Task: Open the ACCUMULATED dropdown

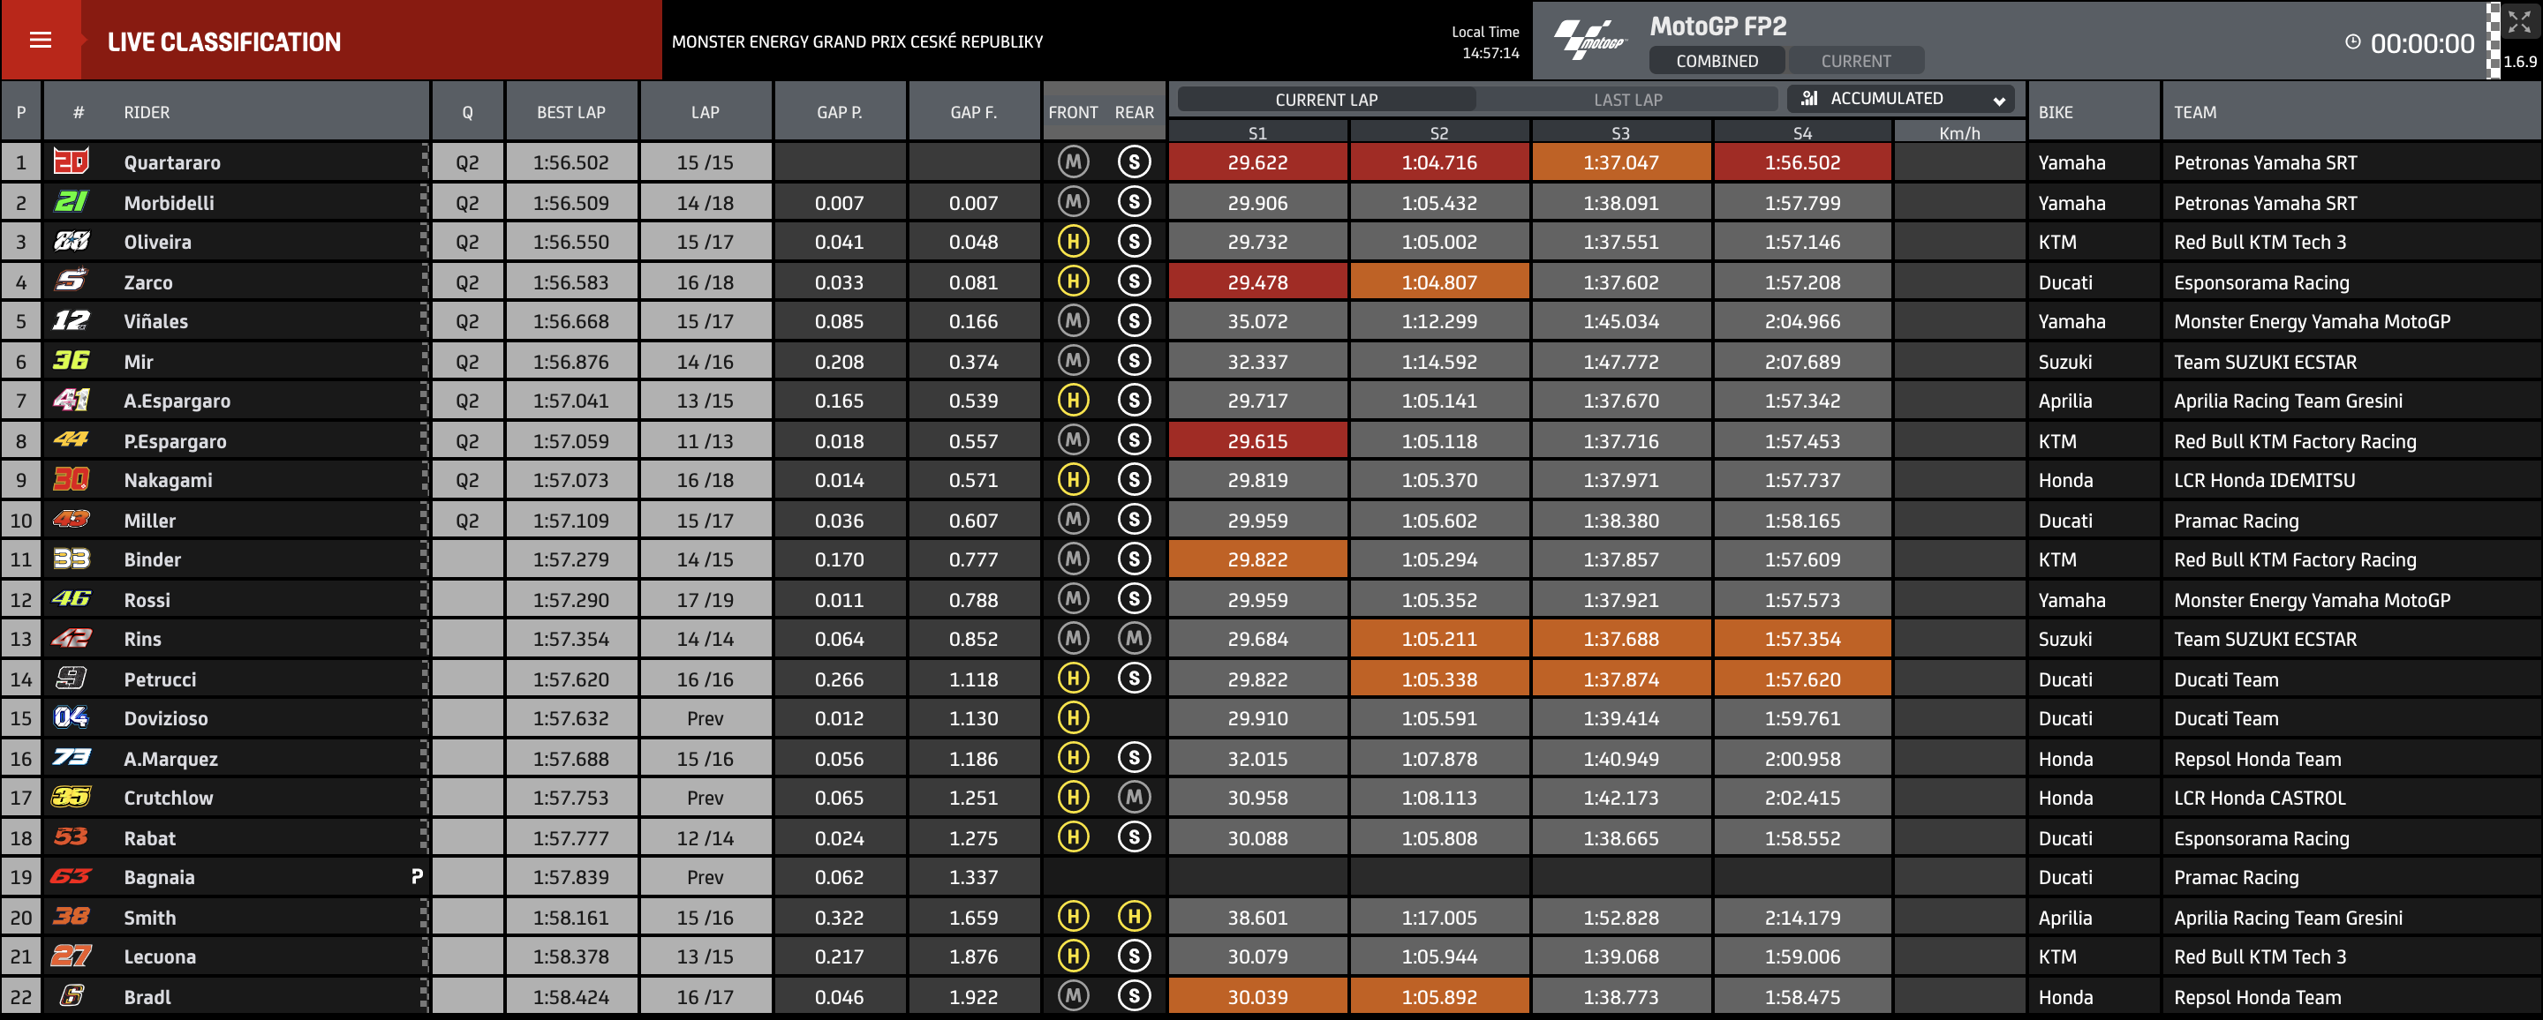Action: tap(1899, 99)
